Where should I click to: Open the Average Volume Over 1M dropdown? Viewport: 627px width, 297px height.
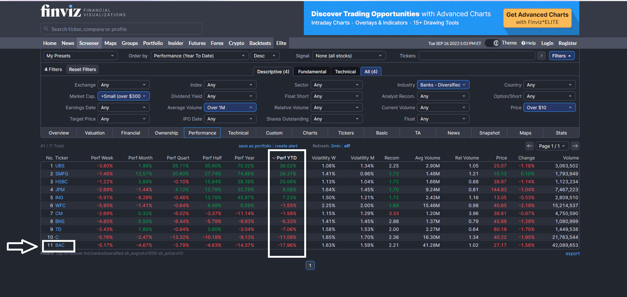[230, 108]
